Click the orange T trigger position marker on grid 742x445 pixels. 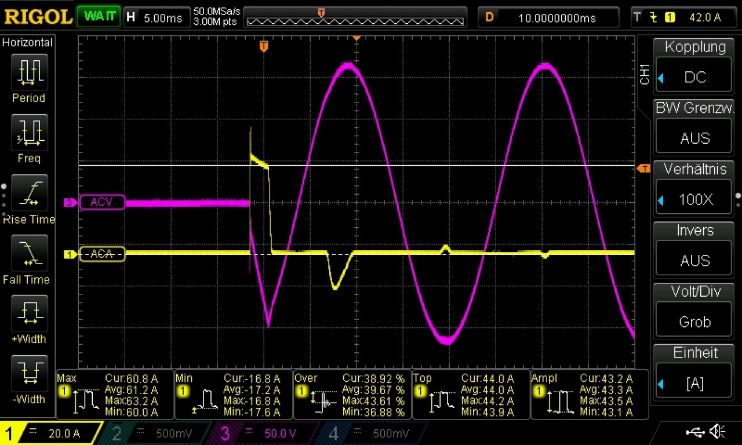[x=264, y=46]
